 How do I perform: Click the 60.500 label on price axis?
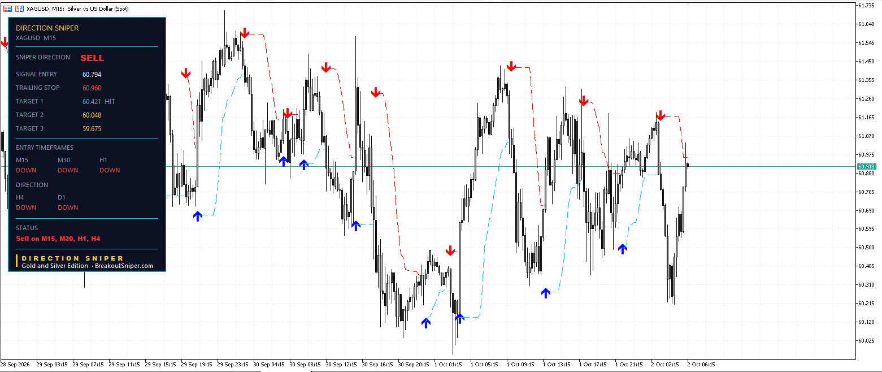click(x=868, y=247)
